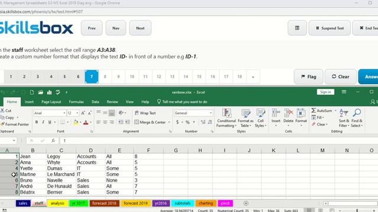Select the sales worksheet tab
Image resolution: width=378 pixels, height=212 pixels.
point(23,203)
